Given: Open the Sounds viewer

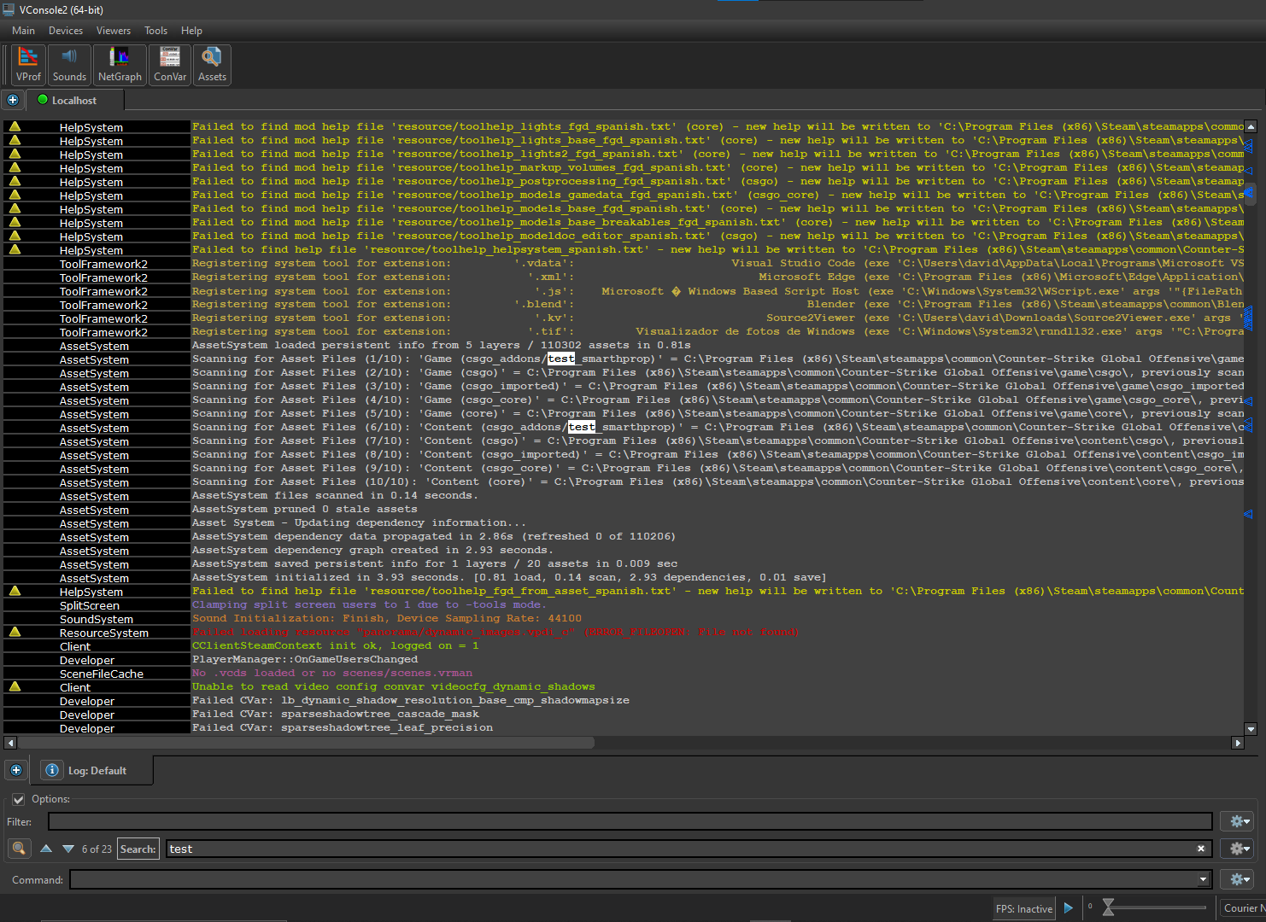Looking at the screenshot, I should pyautogui.click(x=69, y=65).
